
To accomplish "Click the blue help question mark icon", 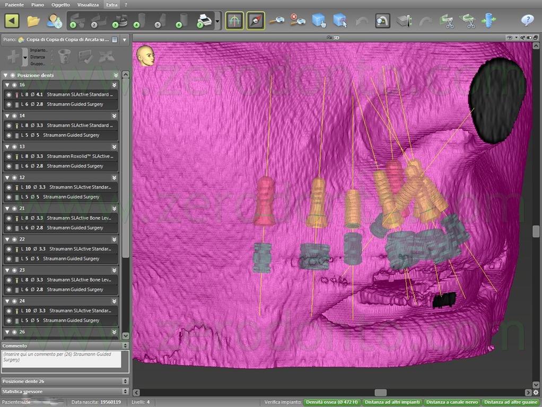I will tap(527, 20).
